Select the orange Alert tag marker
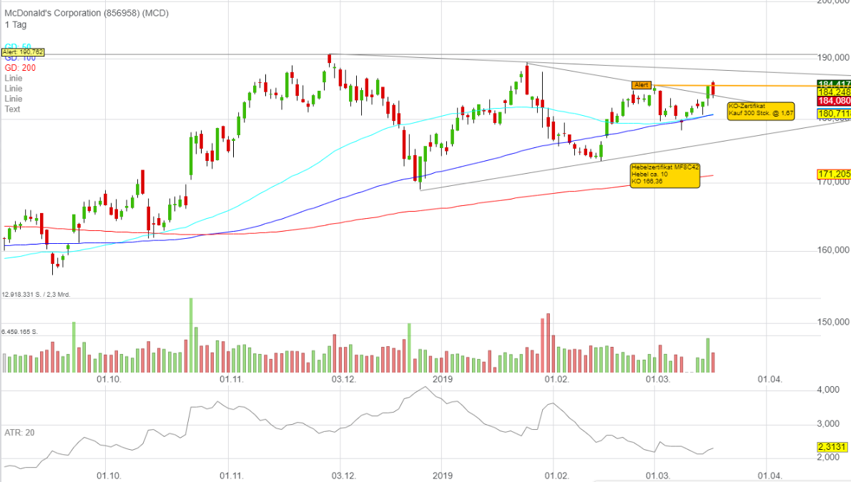The height and width of the screenshot is (482, 851). pyautogui.click(x=641, y=85)
